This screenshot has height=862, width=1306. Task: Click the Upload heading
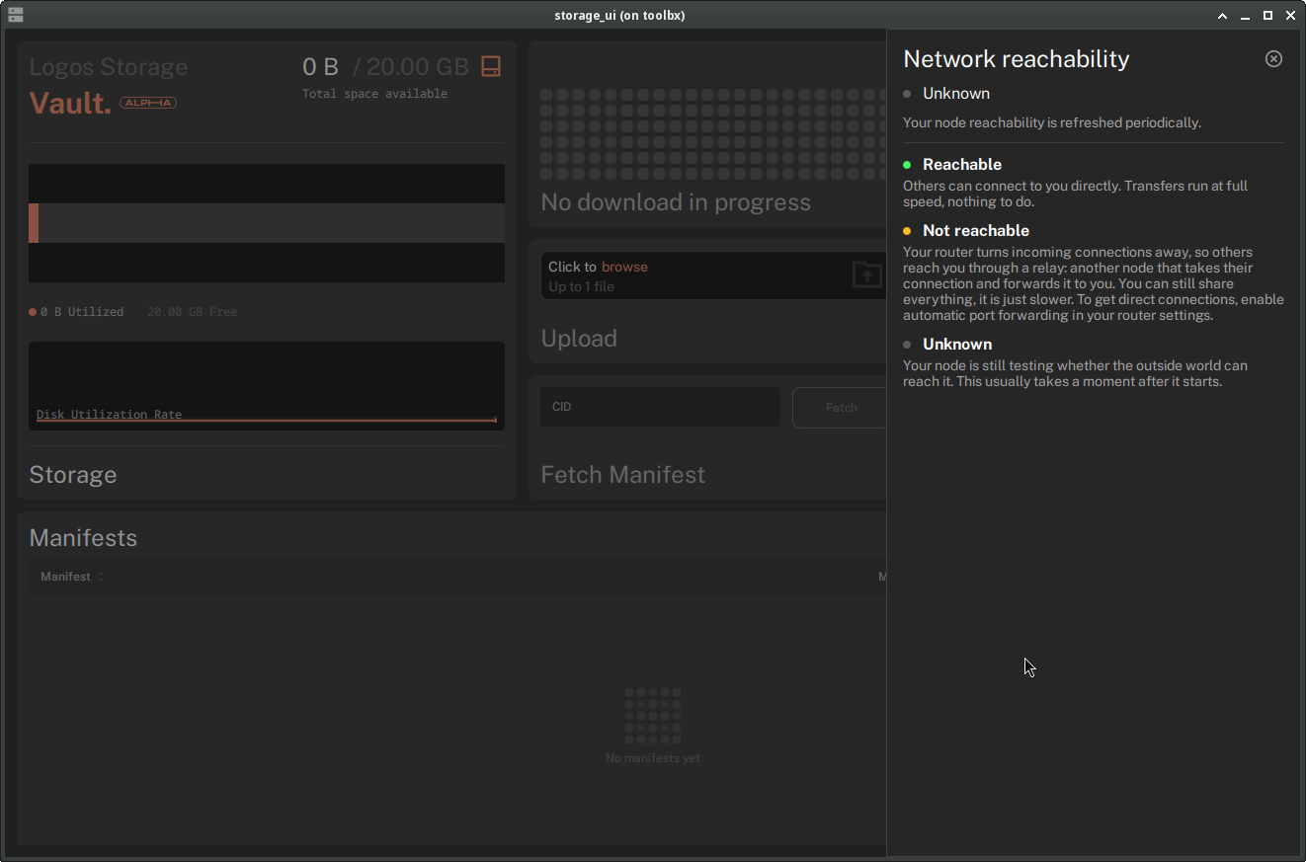(579, 339)
